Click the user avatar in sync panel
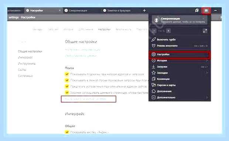The image size is (229, 141). [x=156, y=20]
